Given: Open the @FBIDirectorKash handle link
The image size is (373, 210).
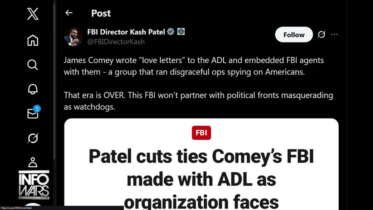Looking at the screenshot, I should point(116,42).
